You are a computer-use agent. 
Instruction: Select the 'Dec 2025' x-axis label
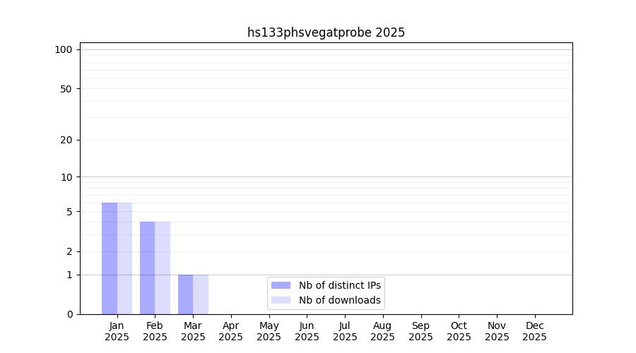[534, 331]
